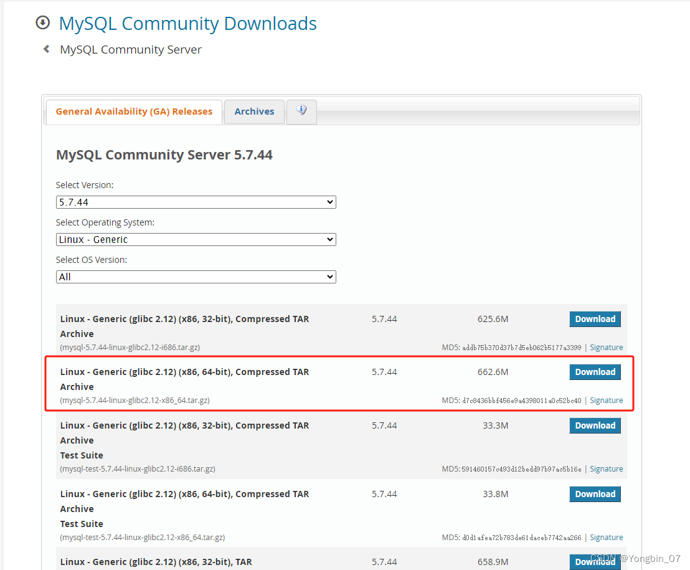Open the Select Version dropdown showing 5.7.44
Image resolution: width=690 pixels, height=570 pixels.
pyautogui.click(x=196, y=202)
